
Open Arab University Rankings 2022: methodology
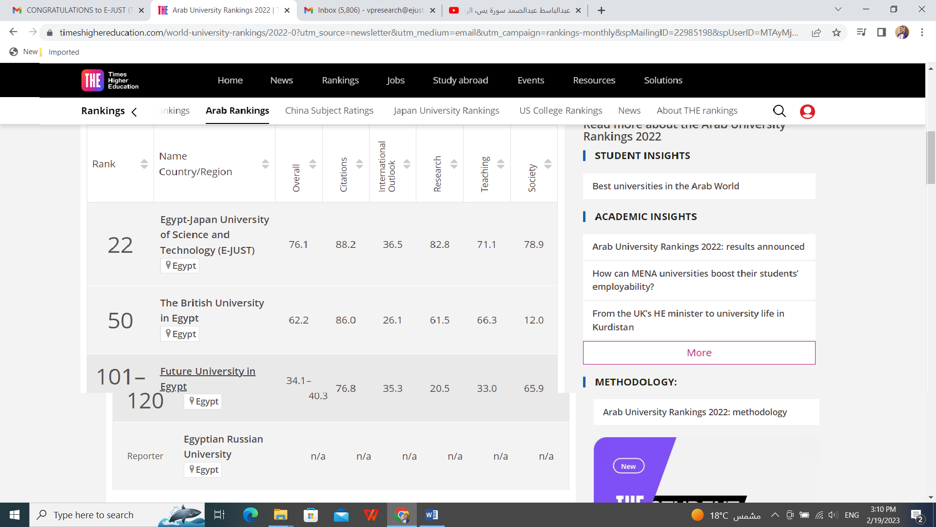click(x=706, y=412)
